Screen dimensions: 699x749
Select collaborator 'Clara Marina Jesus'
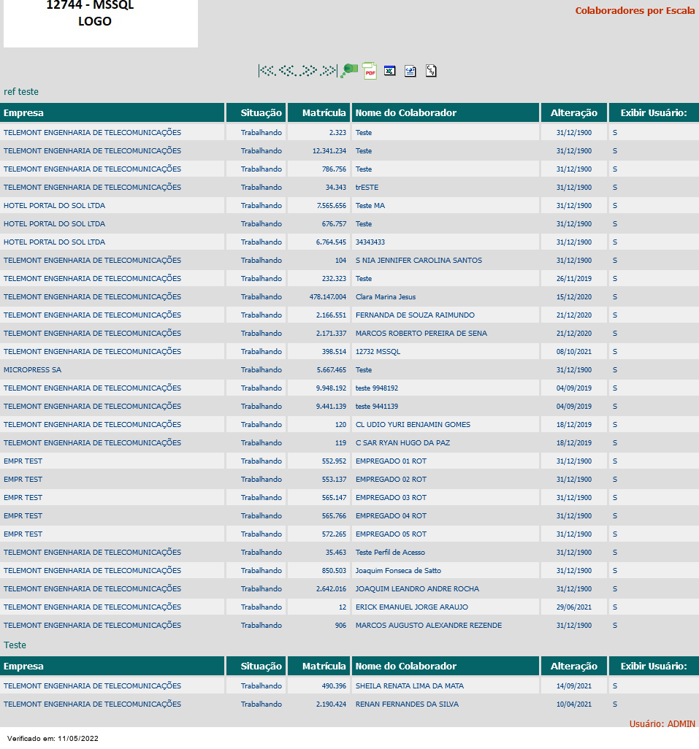(x=386, y=296)
